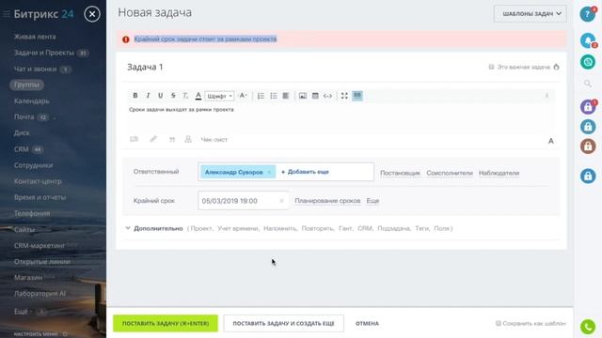The image size is (602, 338).
Task: Open the Шрифт font dropdown
Action: 219,96
